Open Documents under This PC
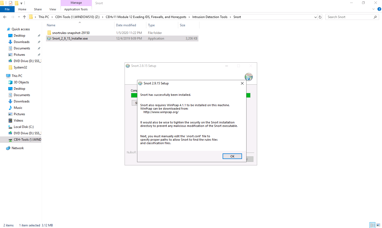Screen dimensions: 382x228 (x=22, y=95)
